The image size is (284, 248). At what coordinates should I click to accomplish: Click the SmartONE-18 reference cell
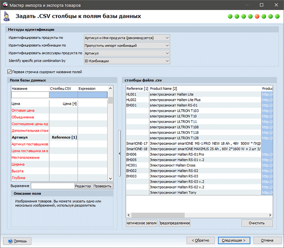pyautogui.click(x=137, y=149)
